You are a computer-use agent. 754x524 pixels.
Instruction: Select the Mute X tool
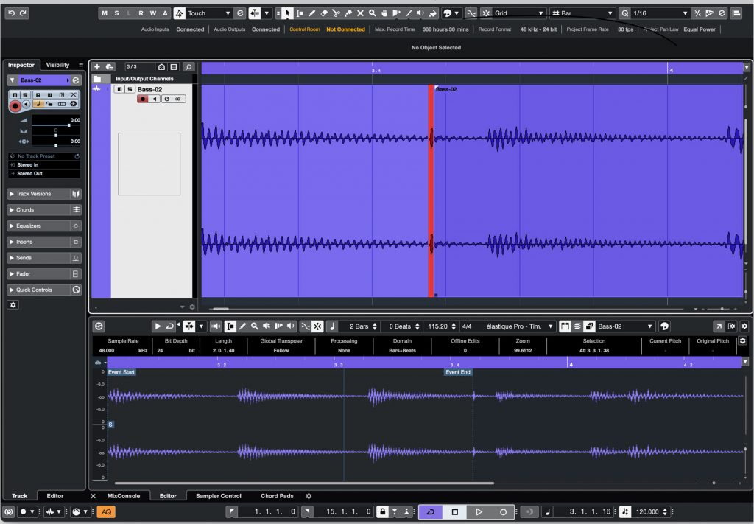pos(360,13)
